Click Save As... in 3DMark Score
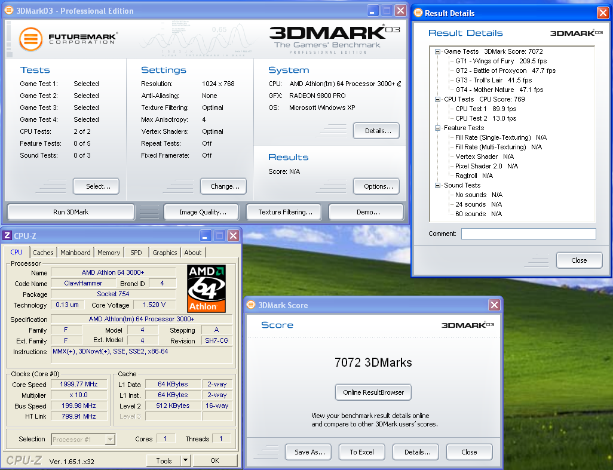 308,452
